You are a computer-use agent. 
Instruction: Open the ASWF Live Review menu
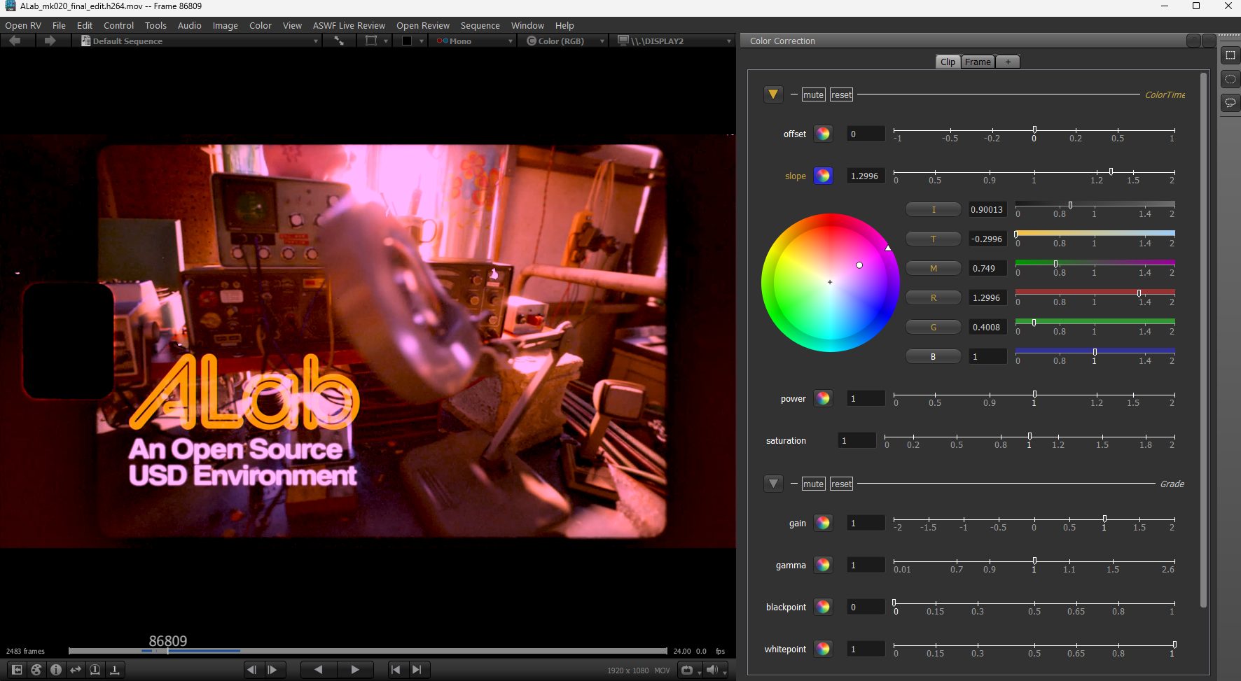[x=349, y=26]
